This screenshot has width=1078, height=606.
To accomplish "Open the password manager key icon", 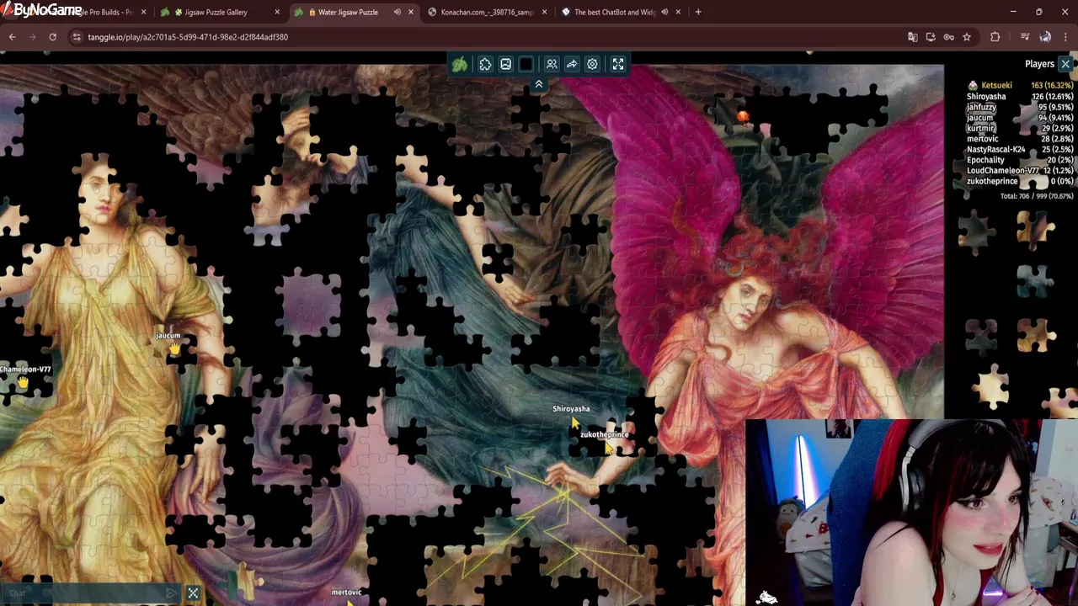I will pos(948,37).
